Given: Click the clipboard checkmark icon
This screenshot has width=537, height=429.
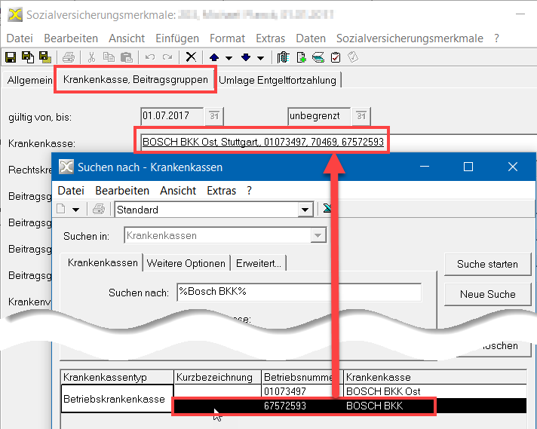Looking at the screenshot, I should click(336, 57).
